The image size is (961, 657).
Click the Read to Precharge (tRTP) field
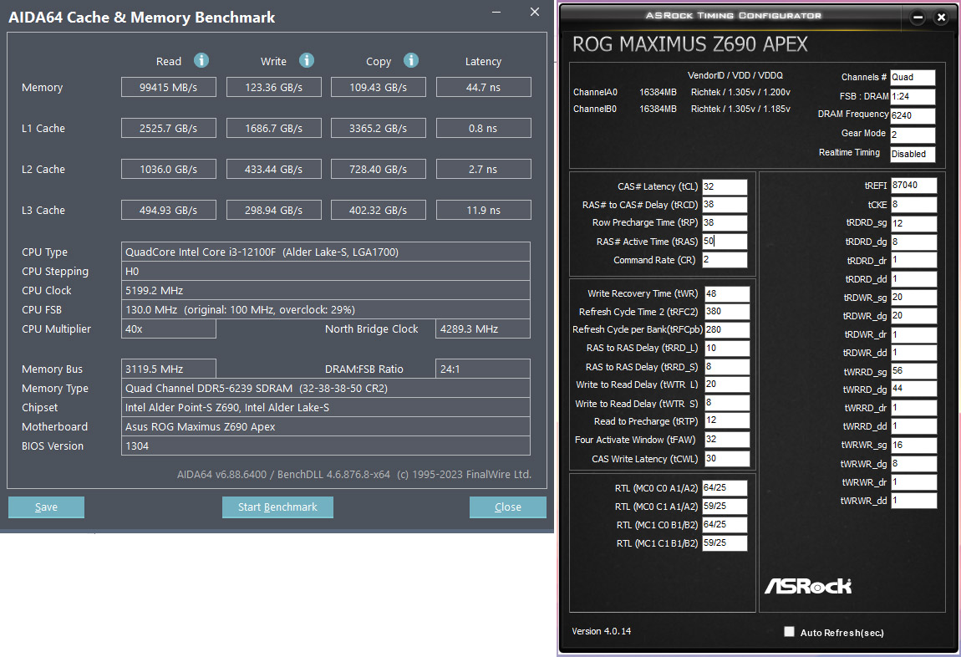(727, 420)
